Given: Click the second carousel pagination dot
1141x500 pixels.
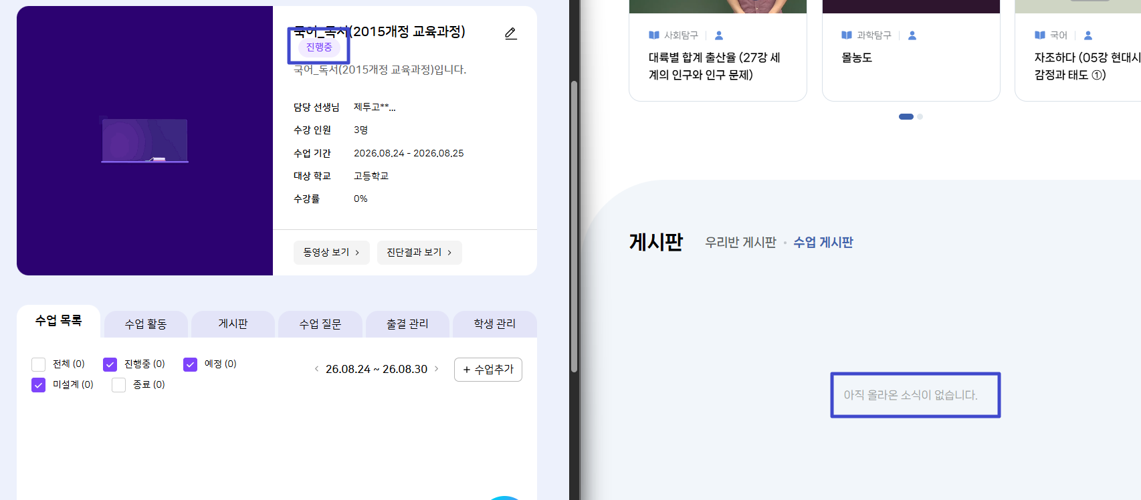Looking at the screenshot, I should pyautogui.click(x=920, y=116).
